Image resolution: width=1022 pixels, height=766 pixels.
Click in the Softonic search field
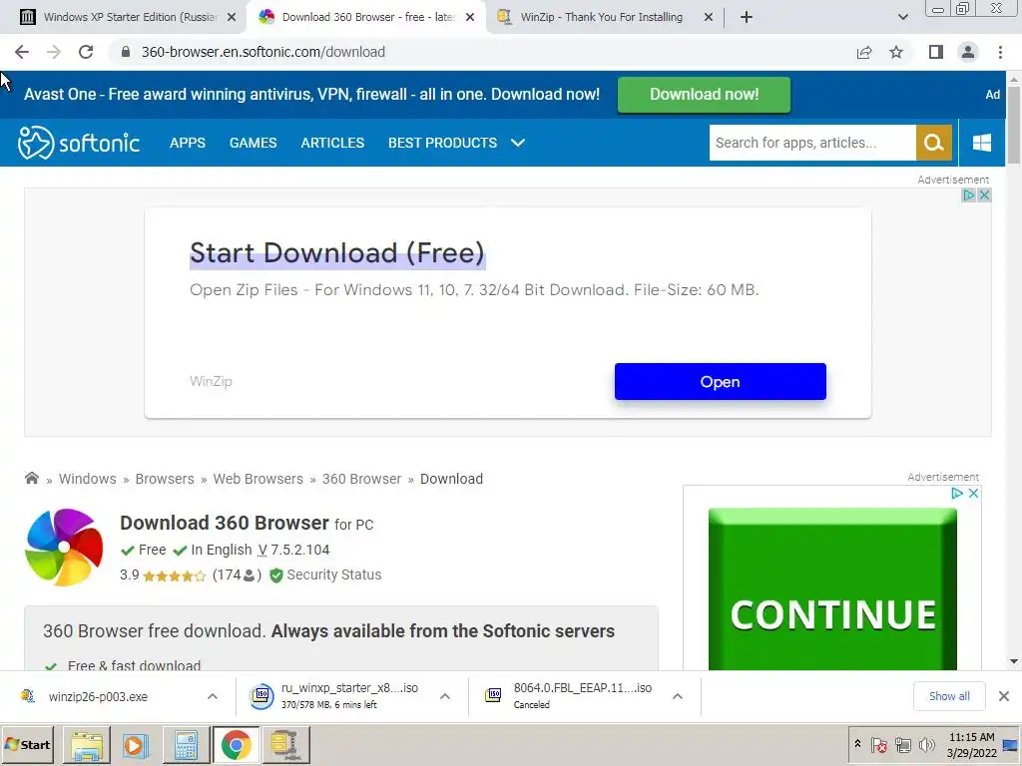tap(812, 143)
